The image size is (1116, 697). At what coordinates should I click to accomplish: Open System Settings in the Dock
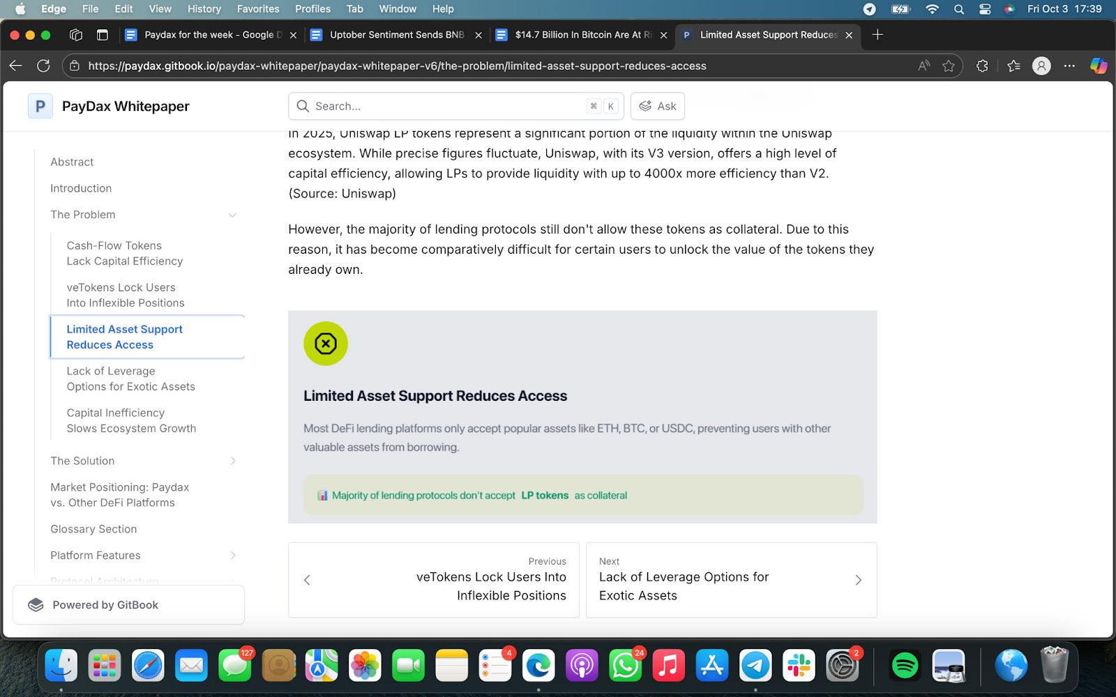[842, 666]
